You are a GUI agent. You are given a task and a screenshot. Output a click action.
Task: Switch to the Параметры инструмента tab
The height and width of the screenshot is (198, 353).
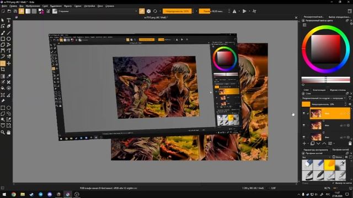coord(315,150)
